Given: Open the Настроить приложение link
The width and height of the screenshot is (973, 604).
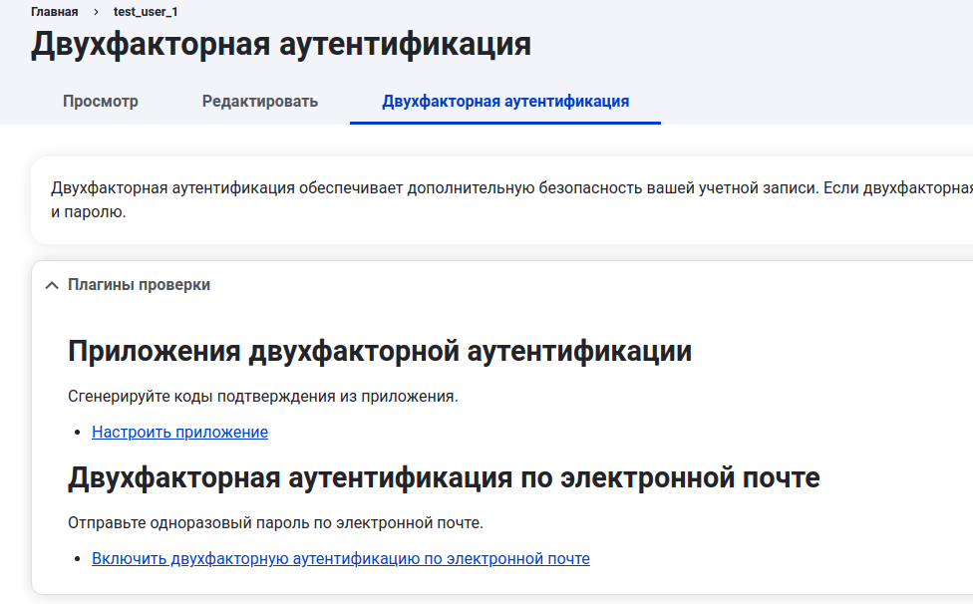Looking at the screenshot, I should pos(179,432).
